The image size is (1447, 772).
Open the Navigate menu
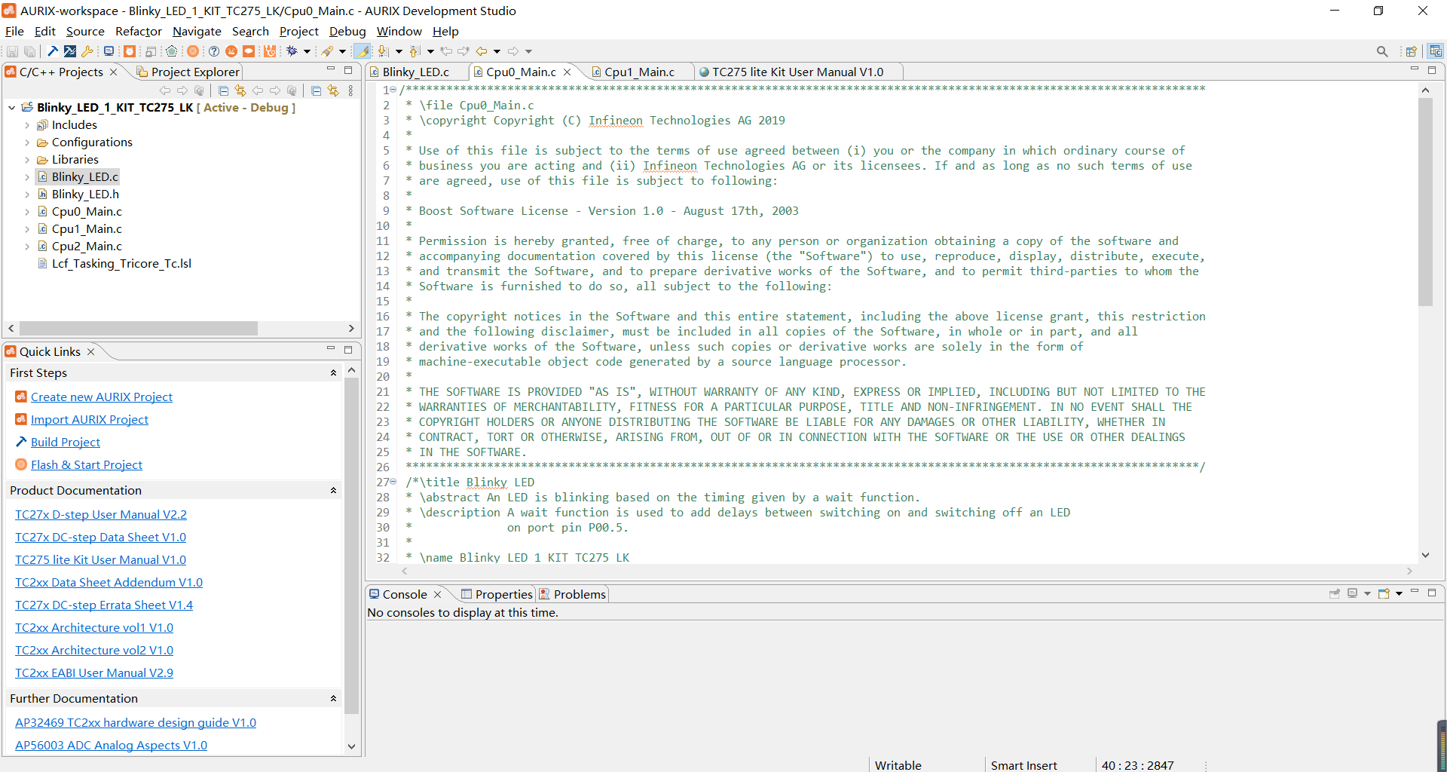point(197,31)
